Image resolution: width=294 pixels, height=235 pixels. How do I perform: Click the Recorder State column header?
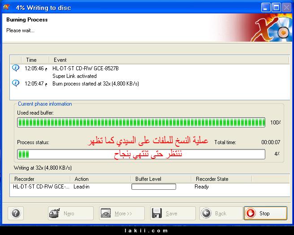[x=221, y=179]
